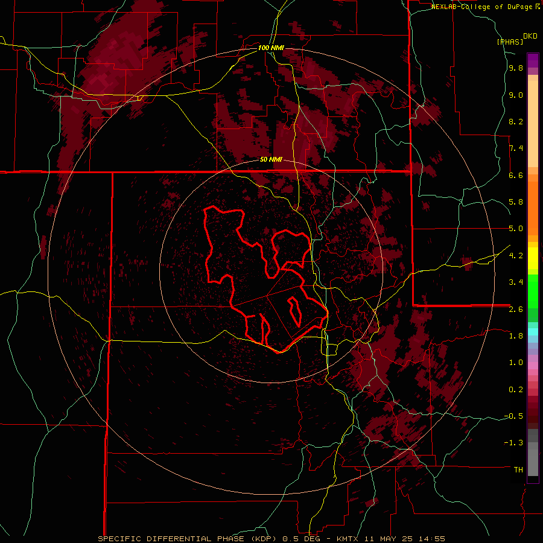
Task: Pick the purple top segment of the color bar
Action: [533, 60]
